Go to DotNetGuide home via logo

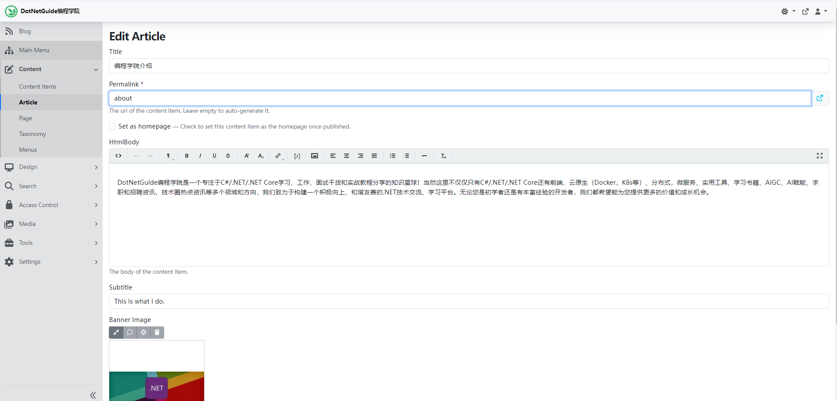click(11, 11)
